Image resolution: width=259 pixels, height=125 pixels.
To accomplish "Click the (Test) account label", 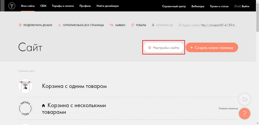I will [238, 6].
